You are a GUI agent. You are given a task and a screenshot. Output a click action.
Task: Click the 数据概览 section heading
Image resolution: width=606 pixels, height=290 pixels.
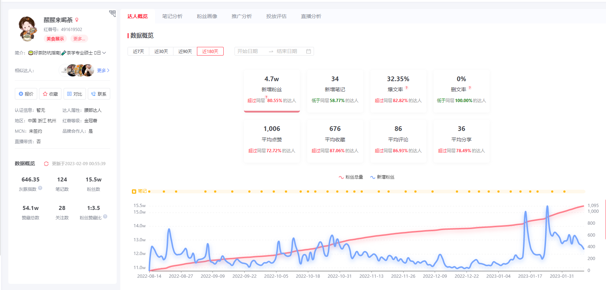[142, 35]
